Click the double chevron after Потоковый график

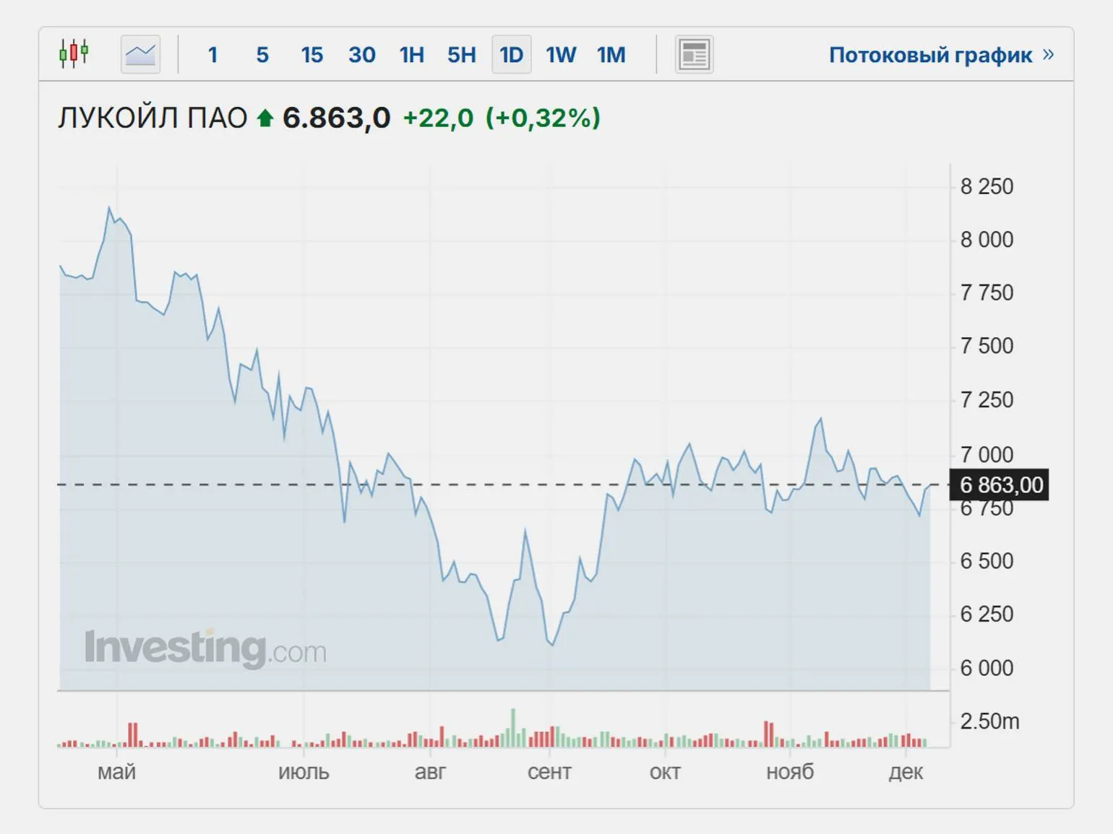click(1049, 54)
